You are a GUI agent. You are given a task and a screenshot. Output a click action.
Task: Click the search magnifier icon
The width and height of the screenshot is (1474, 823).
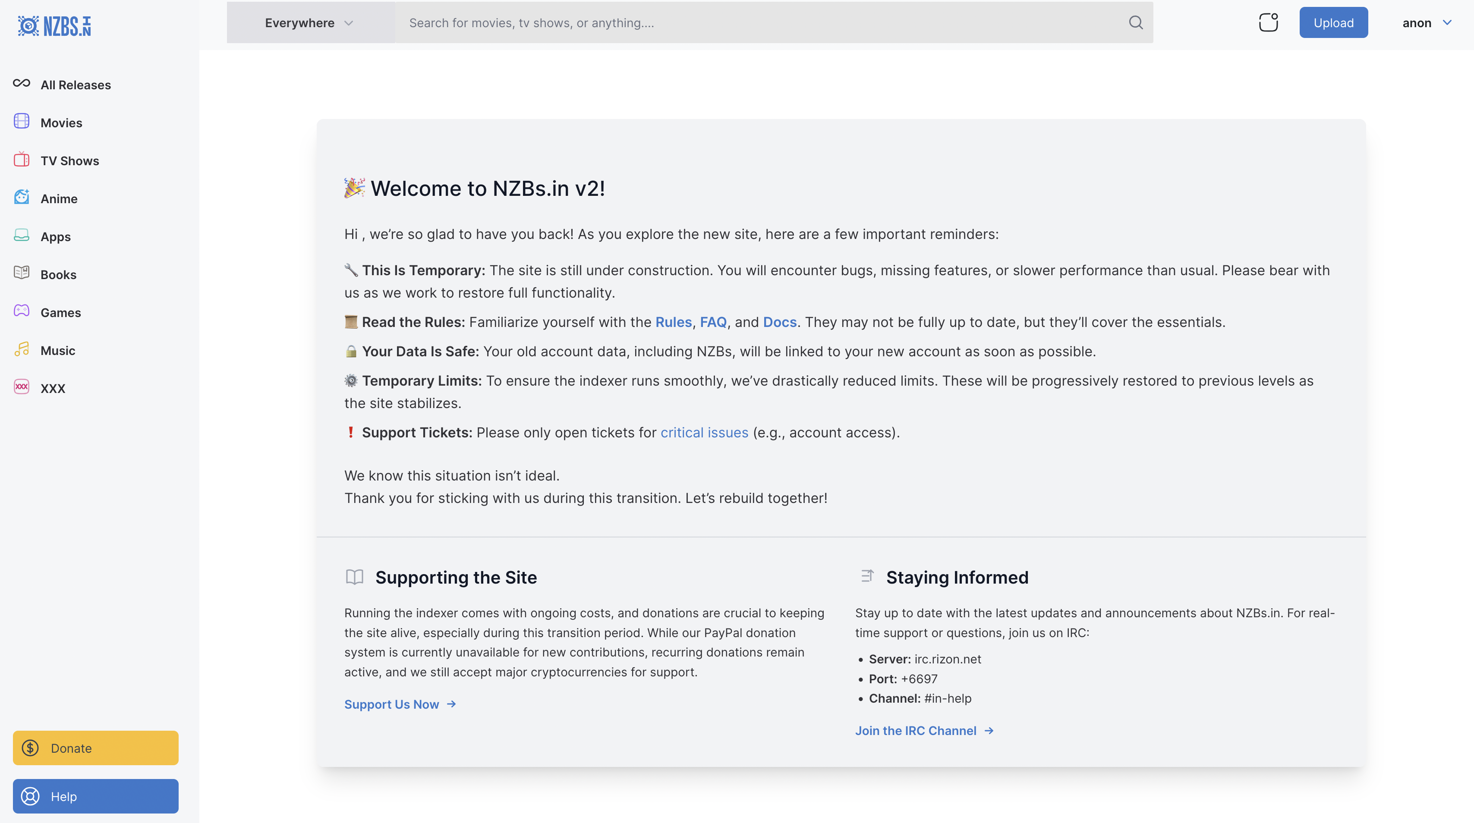coord(1136,22)
